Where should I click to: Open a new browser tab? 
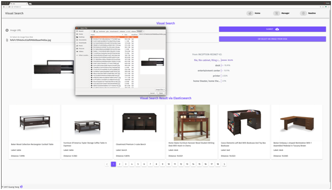pos(31,4)
